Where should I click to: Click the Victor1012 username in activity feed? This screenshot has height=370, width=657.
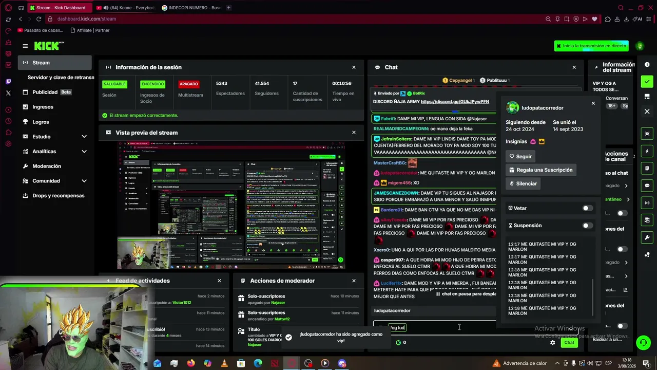tap(182, 303)
